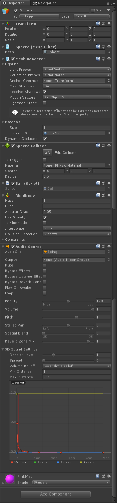Open the object picker for the Boing AudioClip

pos(109,252)
